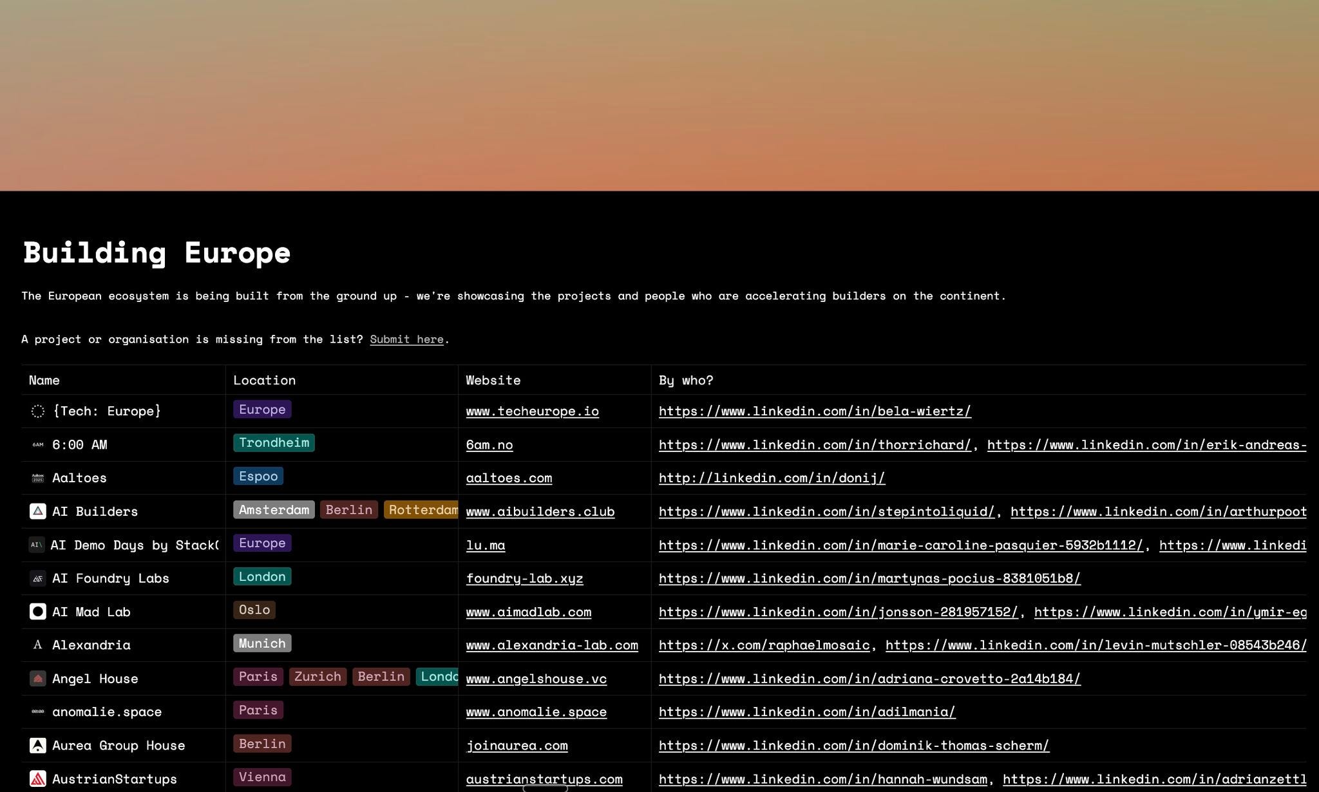Click the AustrianStartups red logo icon
The width and height of the screenshot is (1319, 792).
[38, 779]
